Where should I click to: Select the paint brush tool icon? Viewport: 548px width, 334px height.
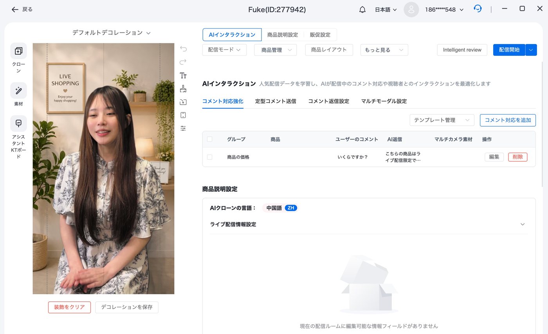(x=183, y=89)
